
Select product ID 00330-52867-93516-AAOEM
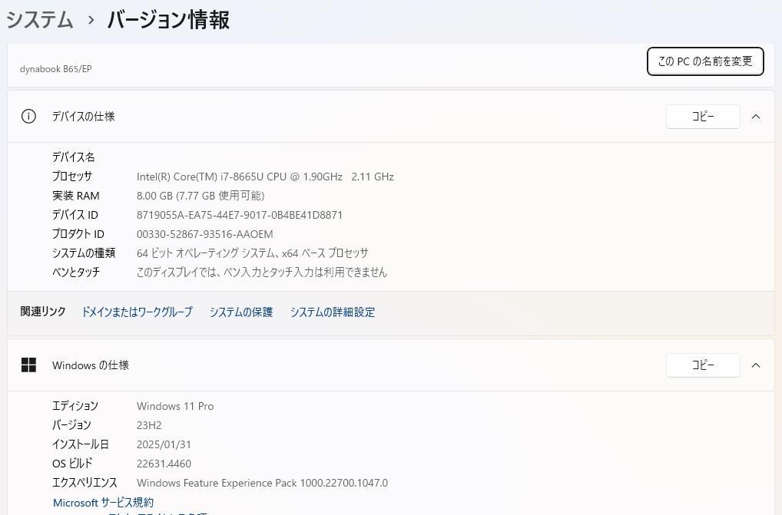(x=205, y=234)
